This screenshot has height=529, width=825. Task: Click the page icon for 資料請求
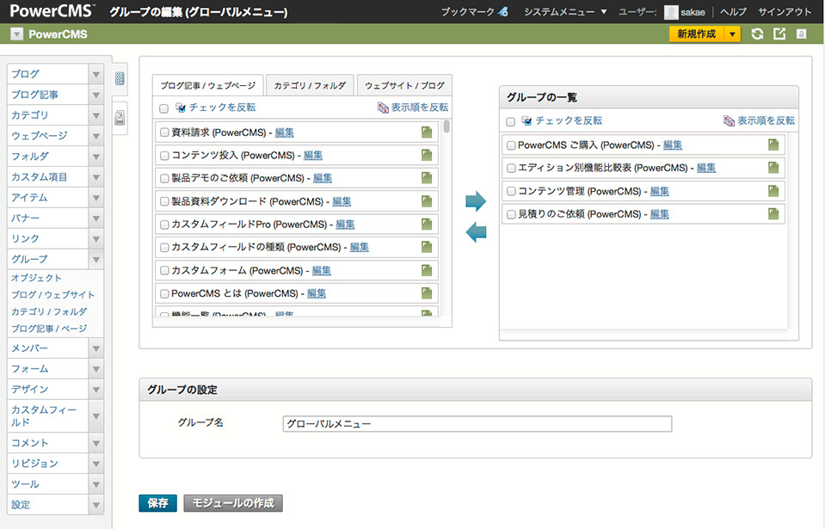pyautogui.click(x=427, y=132)
